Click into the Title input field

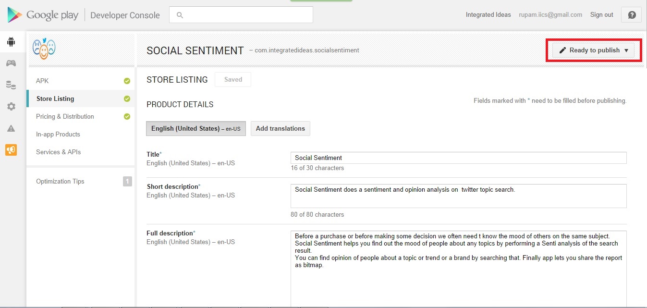pos(459,158)
